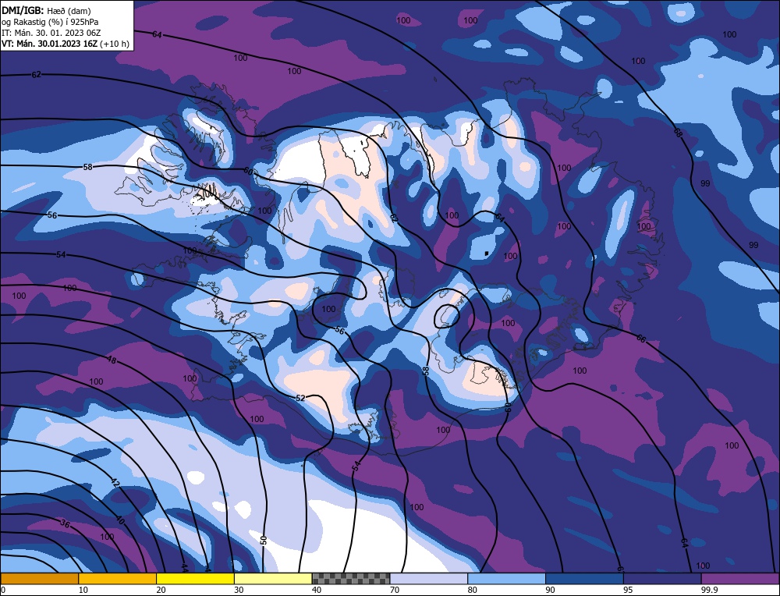Click the light blue 80–90 legend swatch
780x596 pixels.
(506, 578)
